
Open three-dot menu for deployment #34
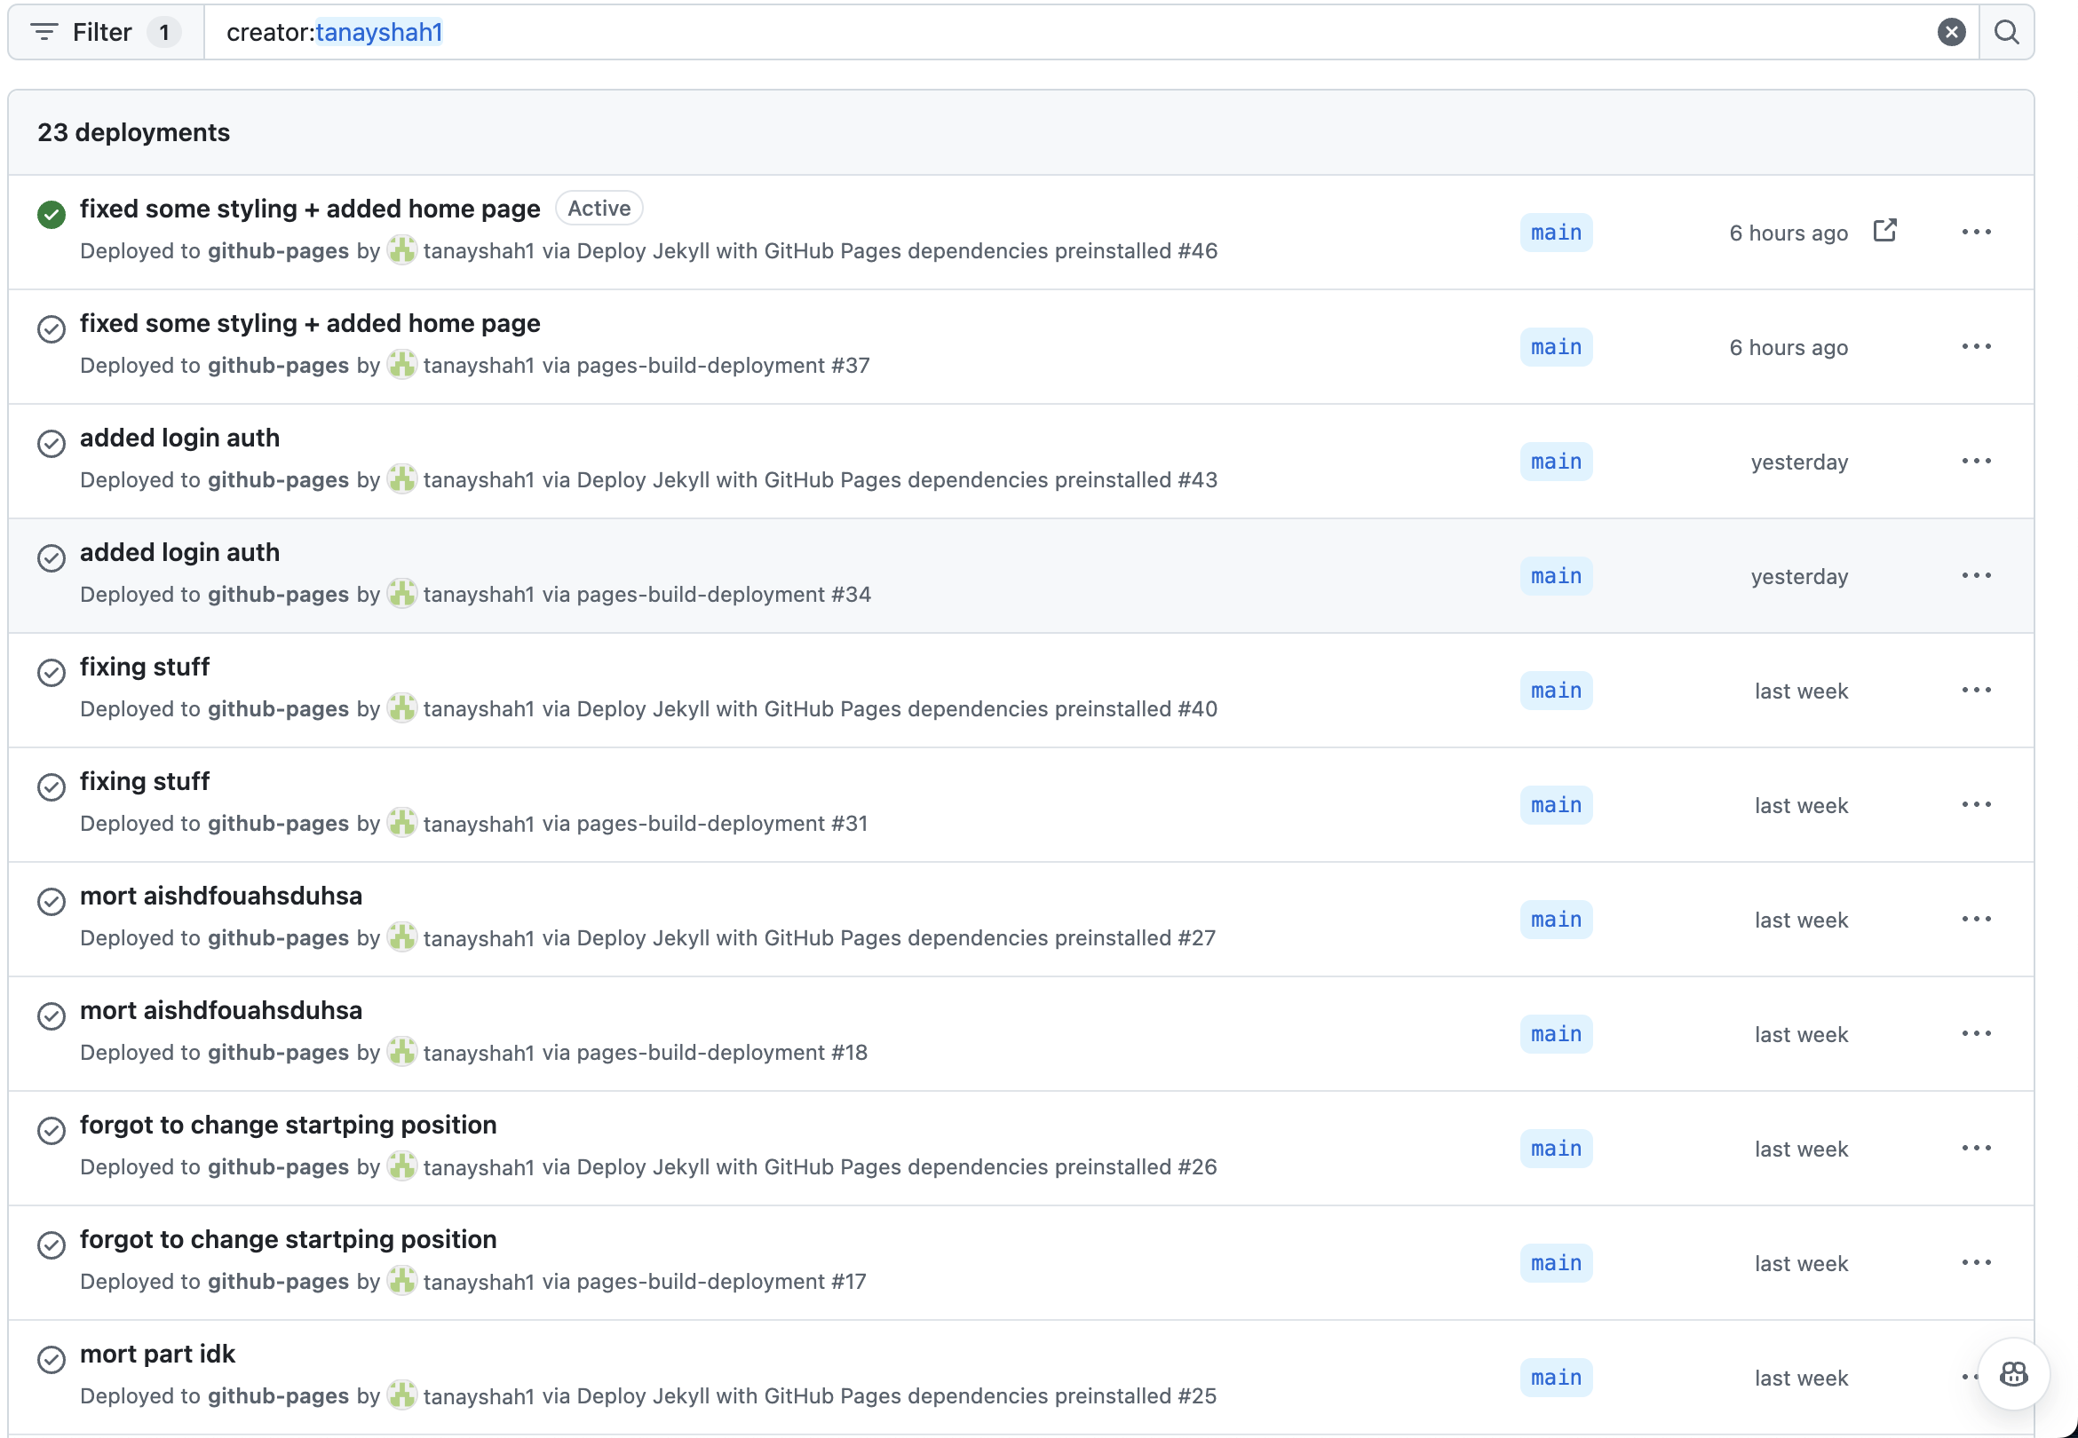coord(1975,576)
